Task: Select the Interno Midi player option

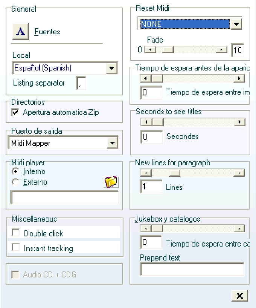Action: pyautogui.click(x=15, y=171)
